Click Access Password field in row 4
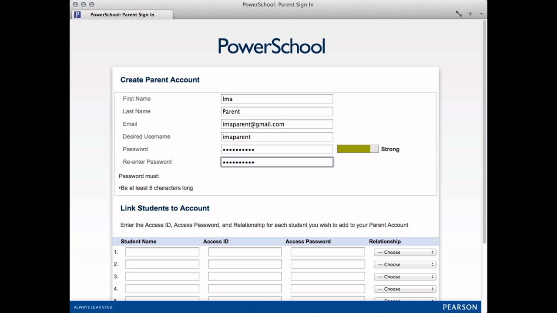This screenshot has width=557, height=313. 328,289
